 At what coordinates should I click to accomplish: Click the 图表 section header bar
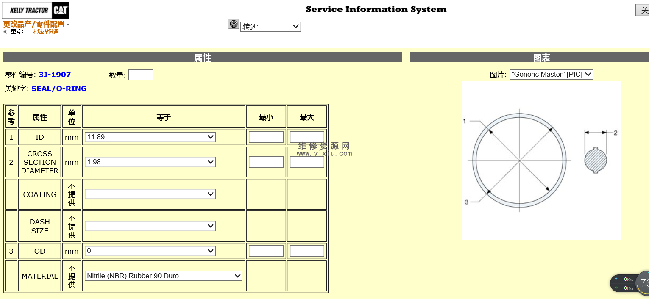coord(529,57)
